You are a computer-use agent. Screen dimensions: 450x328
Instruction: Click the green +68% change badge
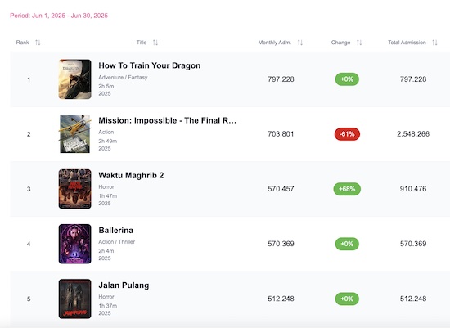[x=347, y=189]
